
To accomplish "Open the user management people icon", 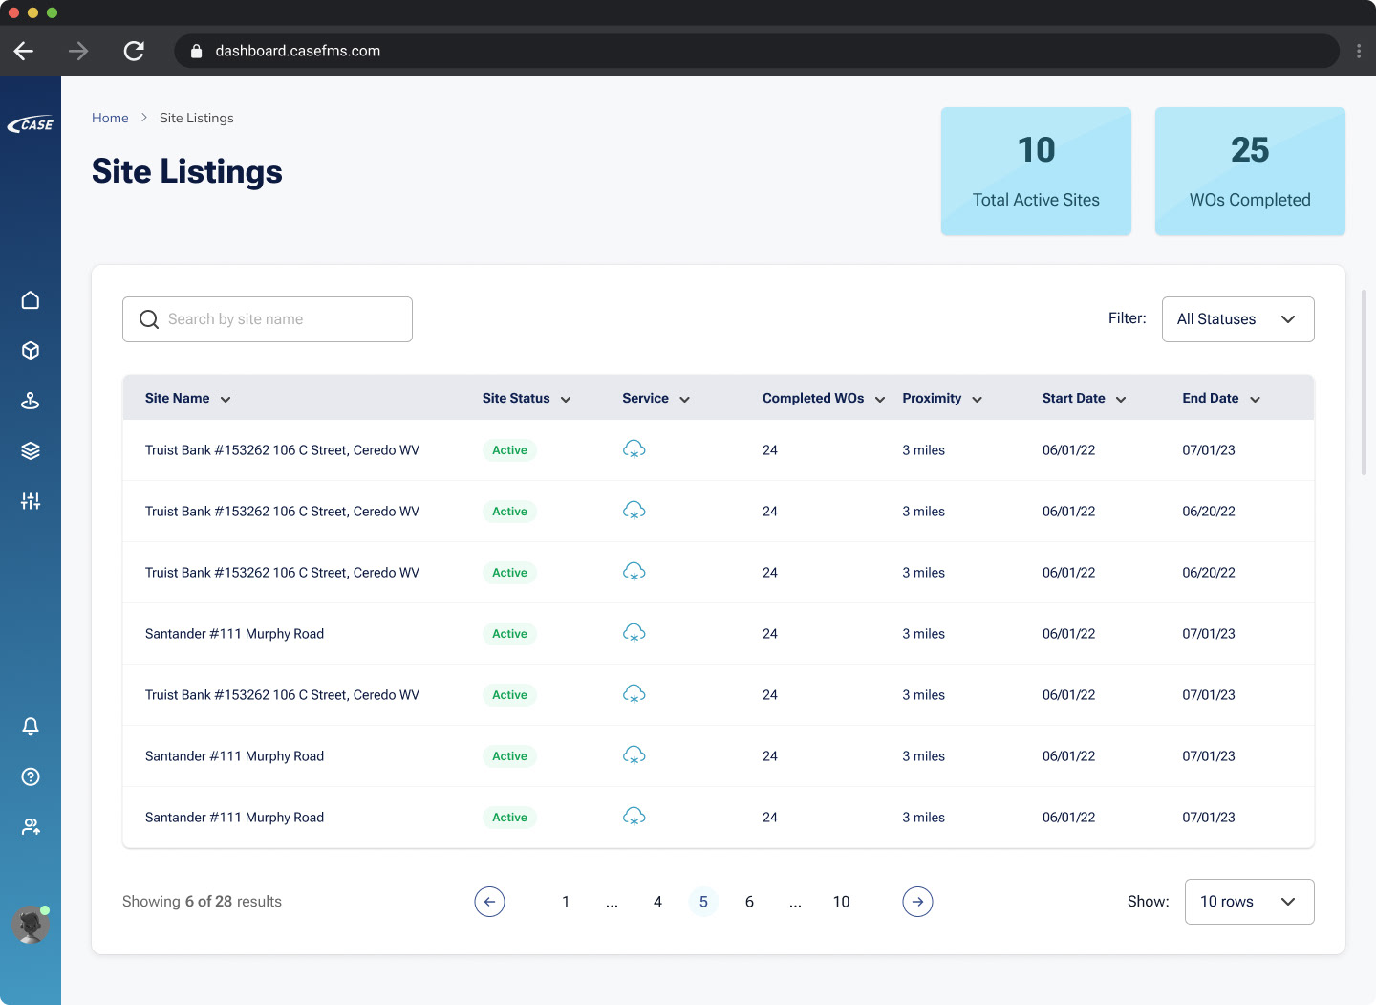I will tap(31, 827).
